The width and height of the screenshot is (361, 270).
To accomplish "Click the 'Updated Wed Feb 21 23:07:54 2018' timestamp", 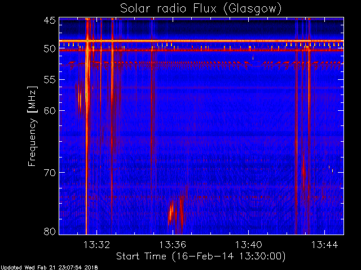I will coord(49,268).
